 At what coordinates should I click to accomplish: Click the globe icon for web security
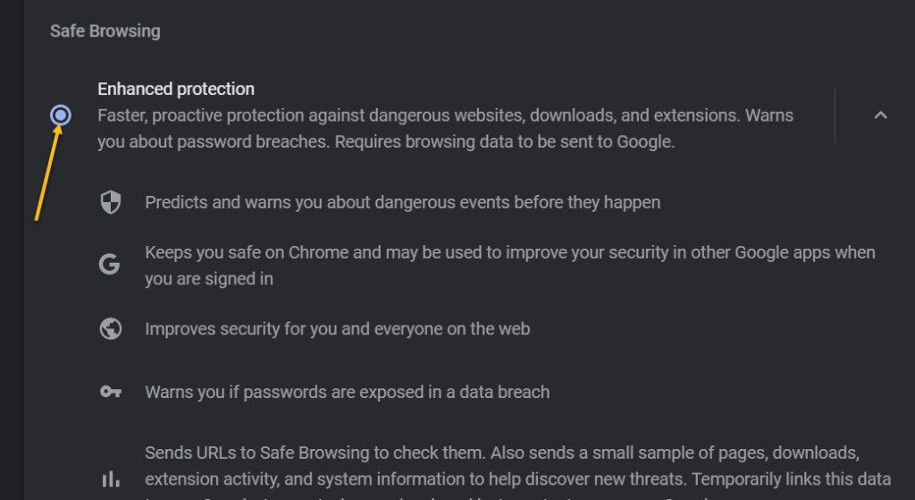coord(110,329)
